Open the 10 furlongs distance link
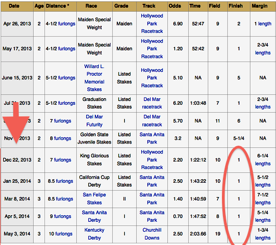This screenshot has width=276, height=245. [x=63, y=234]
